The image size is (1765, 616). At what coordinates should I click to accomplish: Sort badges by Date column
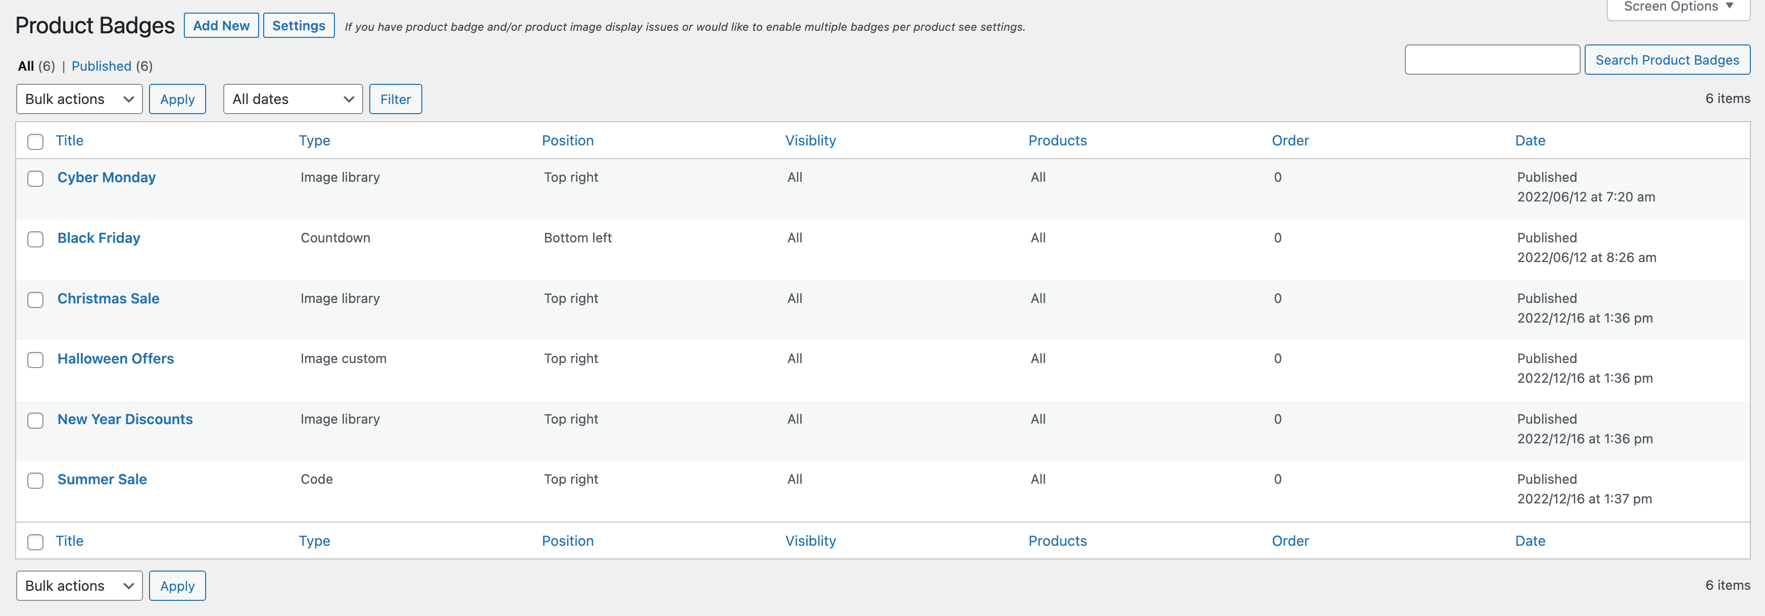(1530, 140)
